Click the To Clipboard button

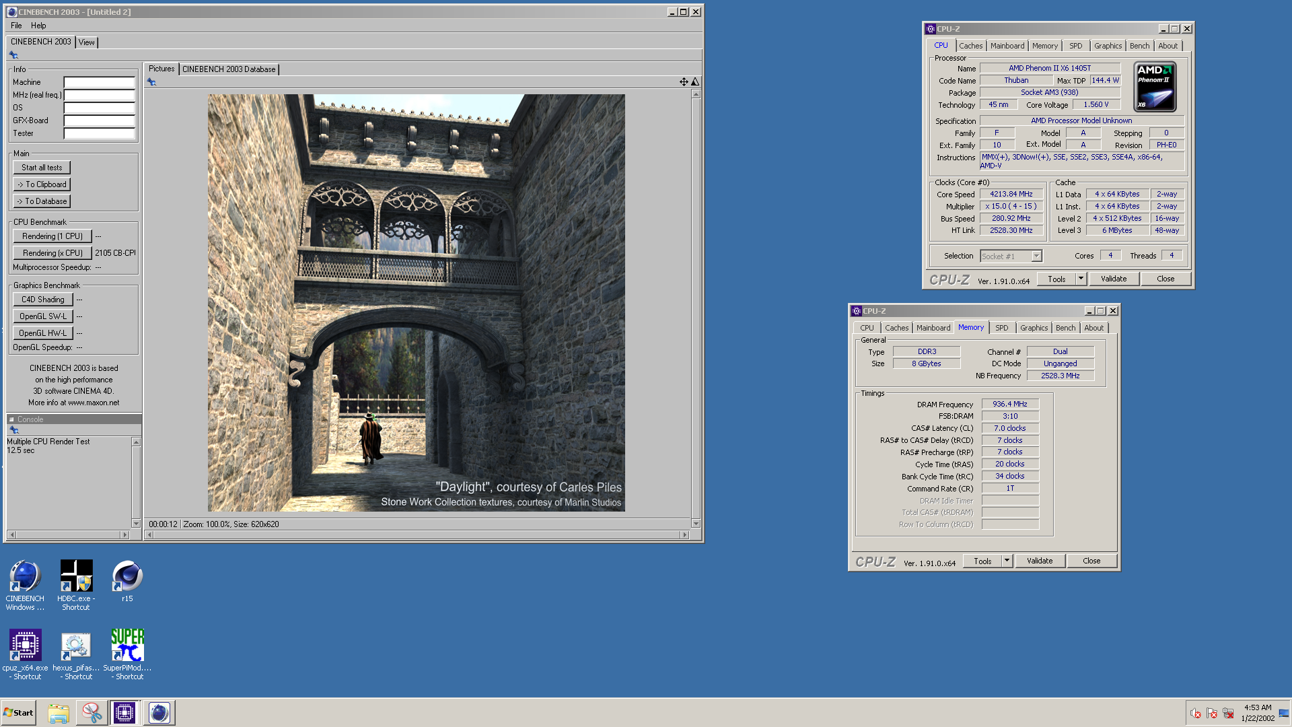[42, 184]
